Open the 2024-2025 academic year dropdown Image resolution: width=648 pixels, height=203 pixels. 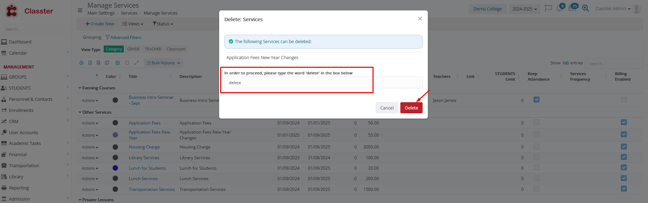click(525, 9)
